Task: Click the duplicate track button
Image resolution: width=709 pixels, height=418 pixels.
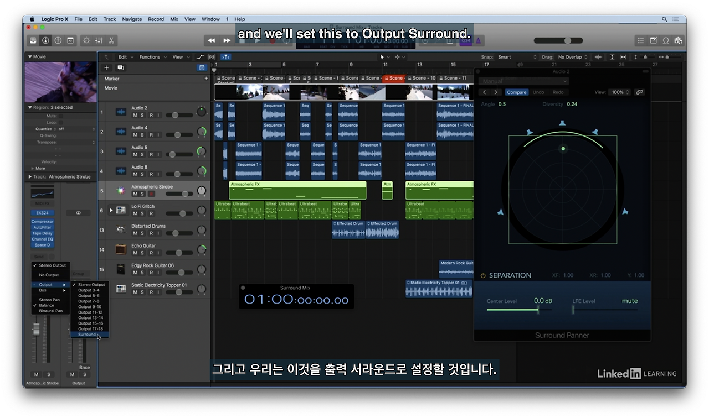Action: pos(120,67)
